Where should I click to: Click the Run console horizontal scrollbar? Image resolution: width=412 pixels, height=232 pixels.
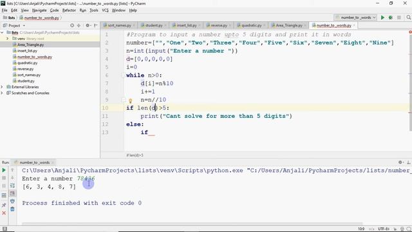(192, 224)
